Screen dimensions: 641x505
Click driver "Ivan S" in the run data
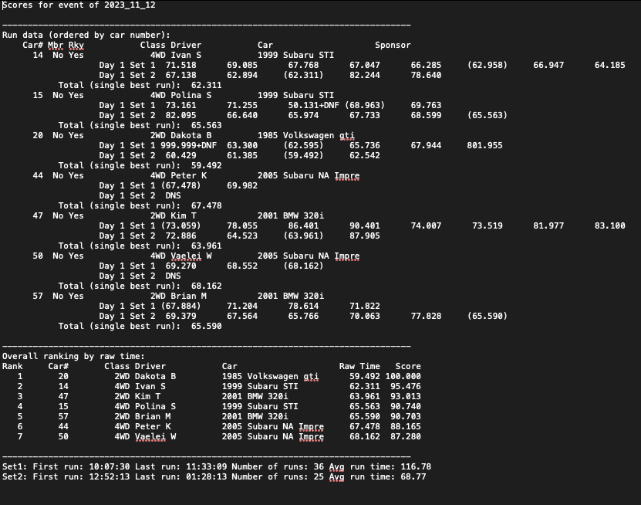(186, 55)
